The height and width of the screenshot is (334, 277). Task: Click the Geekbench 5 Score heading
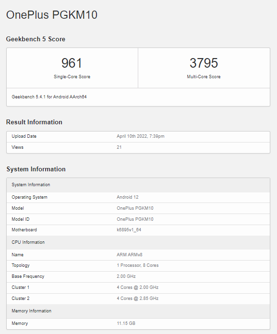36,39
